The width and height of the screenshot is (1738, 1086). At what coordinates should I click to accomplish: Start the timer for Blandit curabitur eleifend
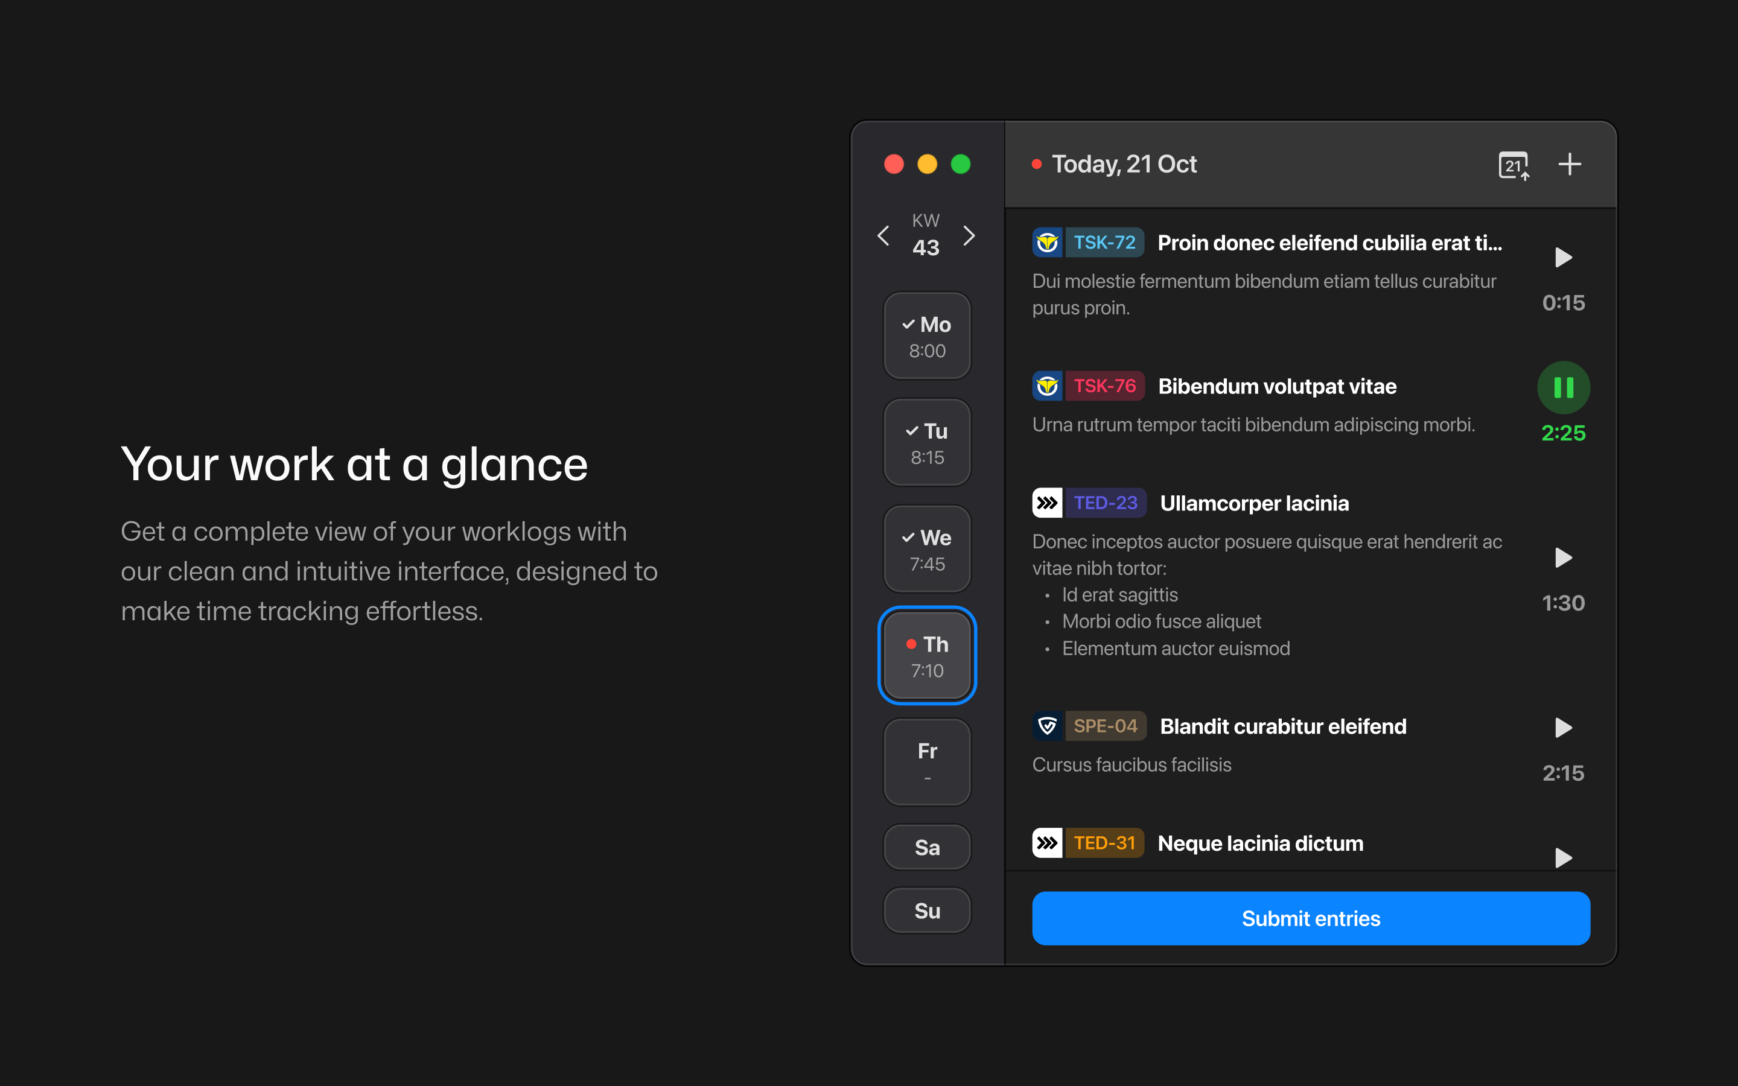pyautogui.click(x=1564, y=728)
